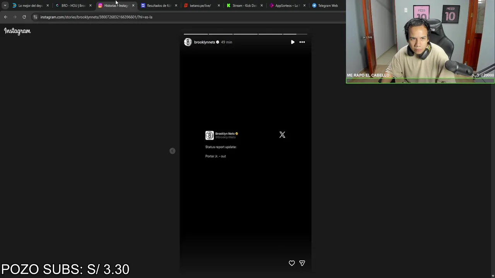Image resolution: width=495 pixels, height=278 pixels.
Task: Open site information icon in address bar
Action: (35, 17)
